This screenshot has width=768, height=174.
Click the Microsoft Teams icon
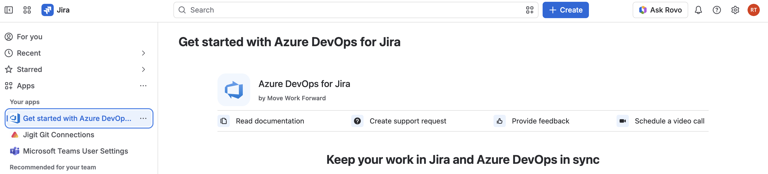(x=15, y=151)
